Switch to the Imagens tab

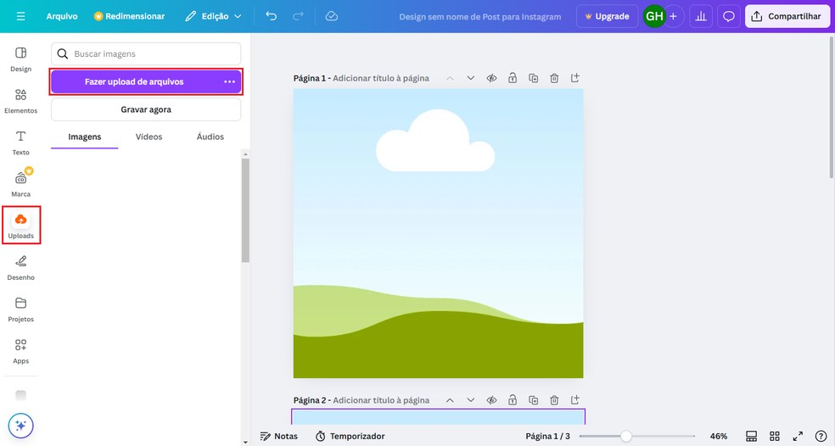[85, 137]
